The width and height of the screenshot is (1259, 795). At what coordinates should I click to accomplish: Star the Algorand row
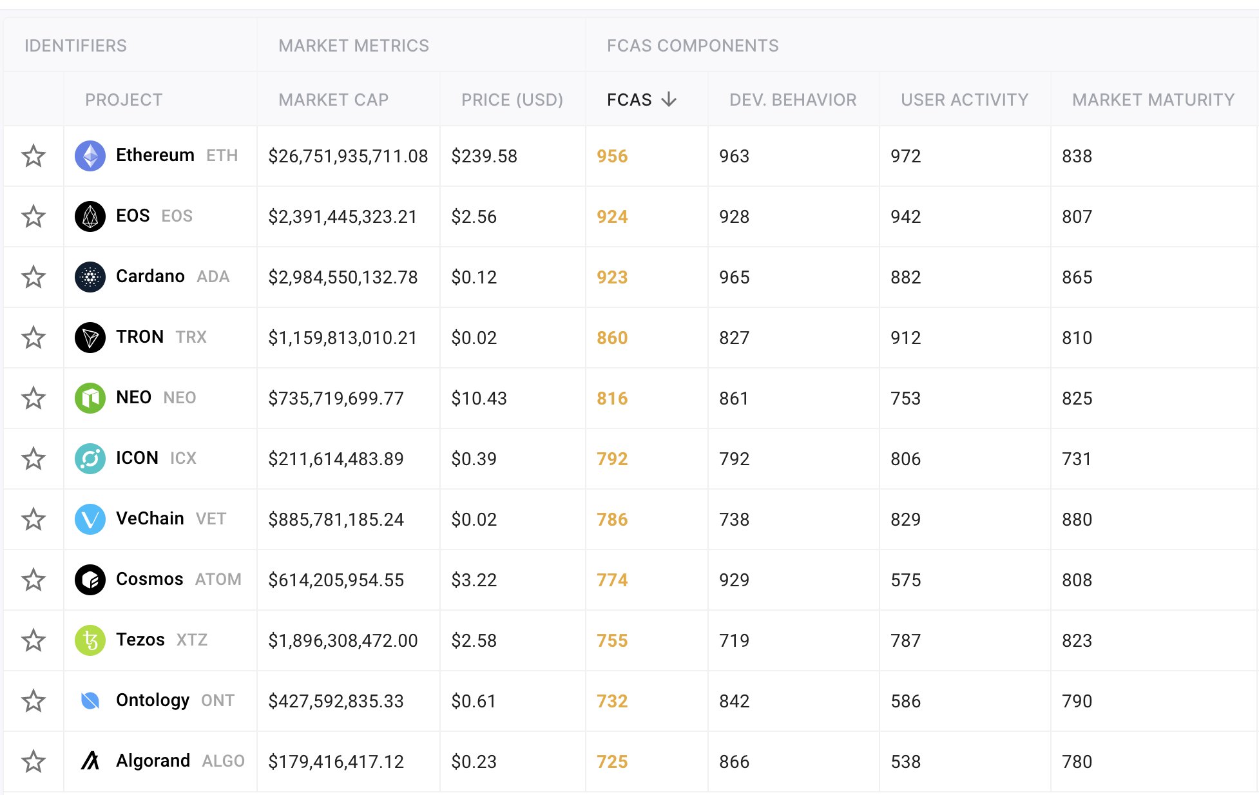[34, 761]
